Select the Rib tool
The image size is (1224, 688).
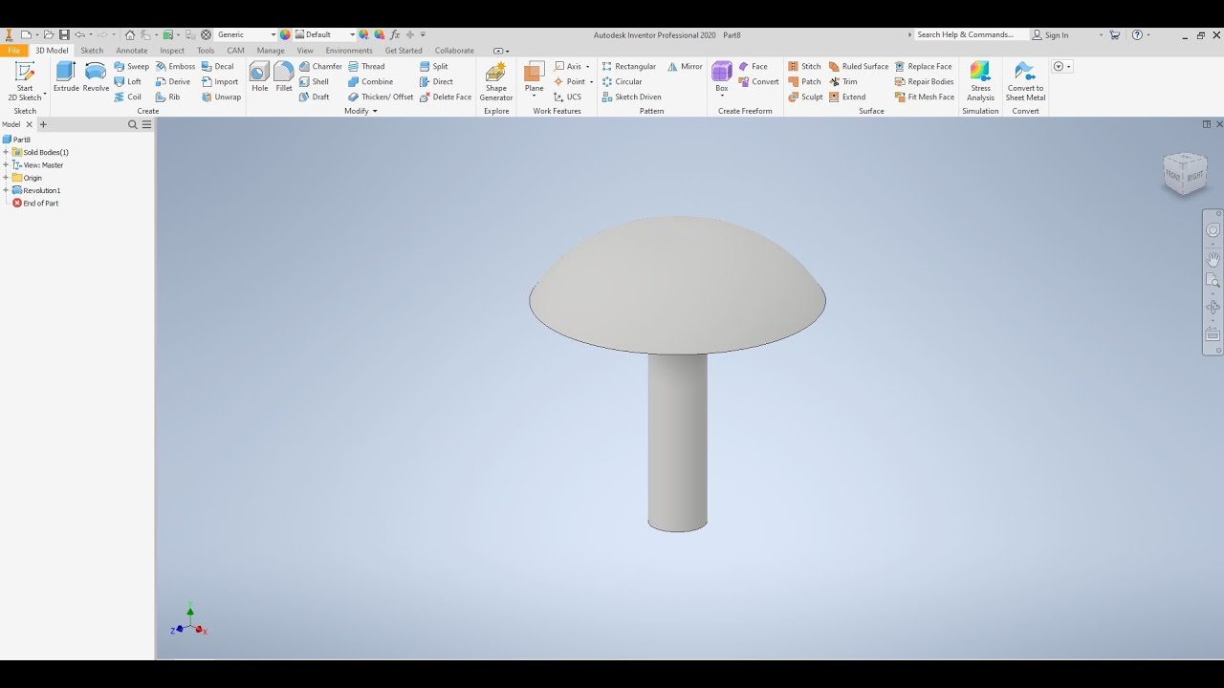167,97
